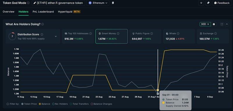Image resolution: width=233 pixels, height=111 pixels.
Task: Click the Exchange bank icon
Action: [201, 34]
